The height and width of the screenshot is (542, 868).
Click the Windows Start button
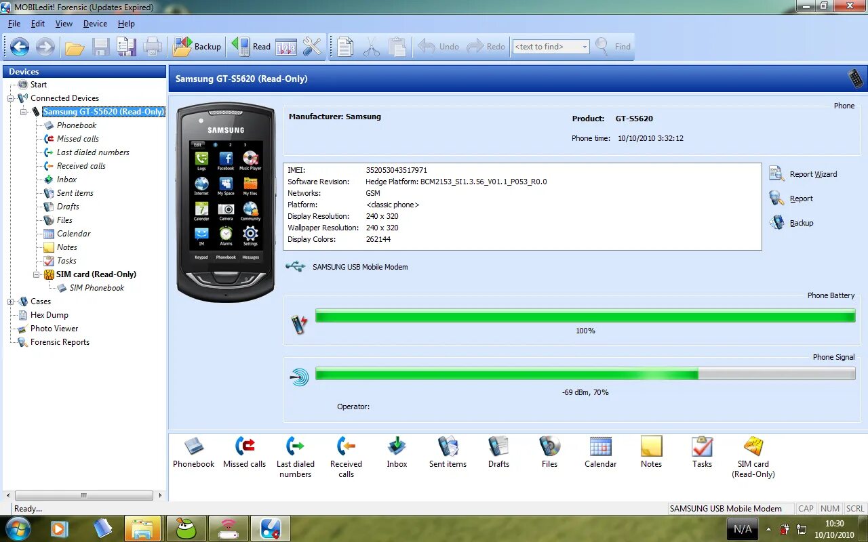click(x=18, y=528)
